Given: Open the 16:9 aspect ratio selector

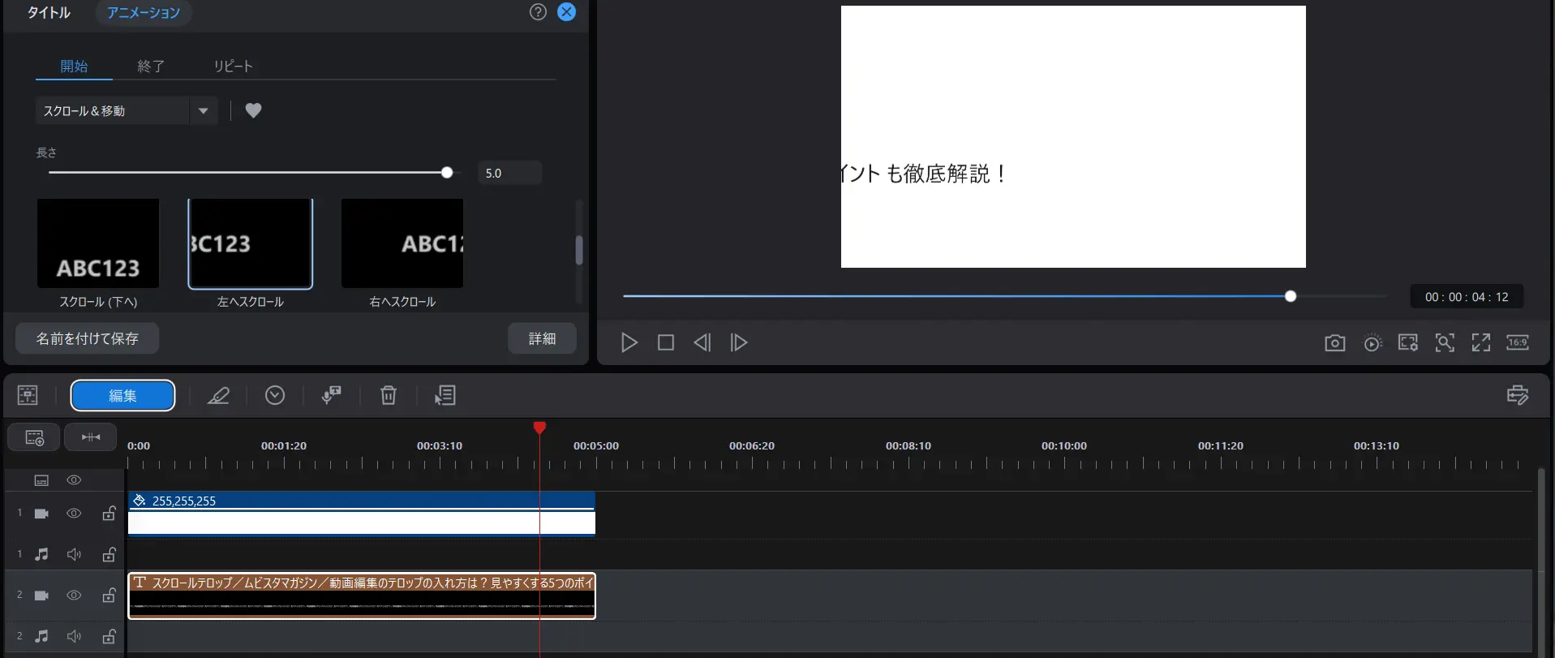Looking at the screenshot, I should 1518,342.
